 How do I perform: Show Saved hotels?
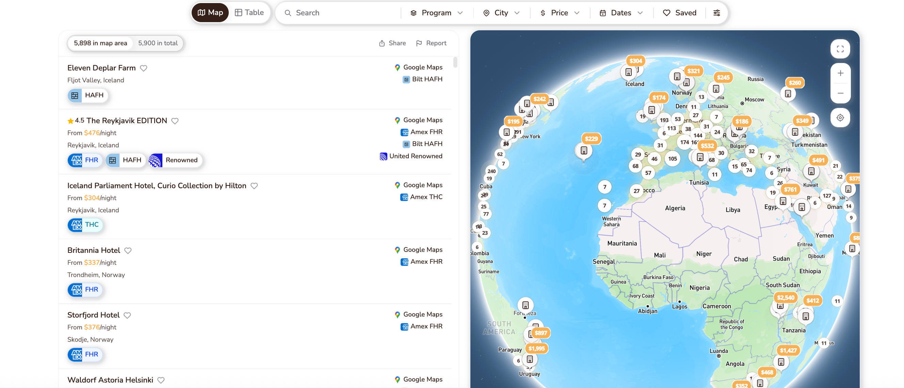click(679, 13)
